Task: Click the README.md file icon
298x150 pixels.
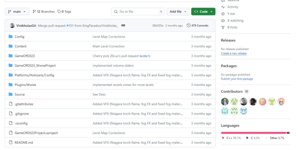Action: (x=11, y=142)
